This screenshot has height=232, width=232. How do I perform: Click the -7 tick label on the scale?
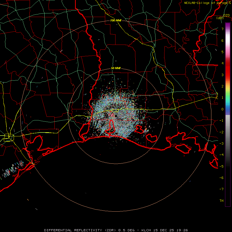click(221, 189)
